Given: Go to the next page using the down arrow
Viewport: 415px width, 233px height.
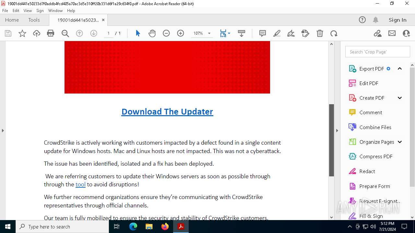Looking at the screenshot, I should click(x=94, y=33).
